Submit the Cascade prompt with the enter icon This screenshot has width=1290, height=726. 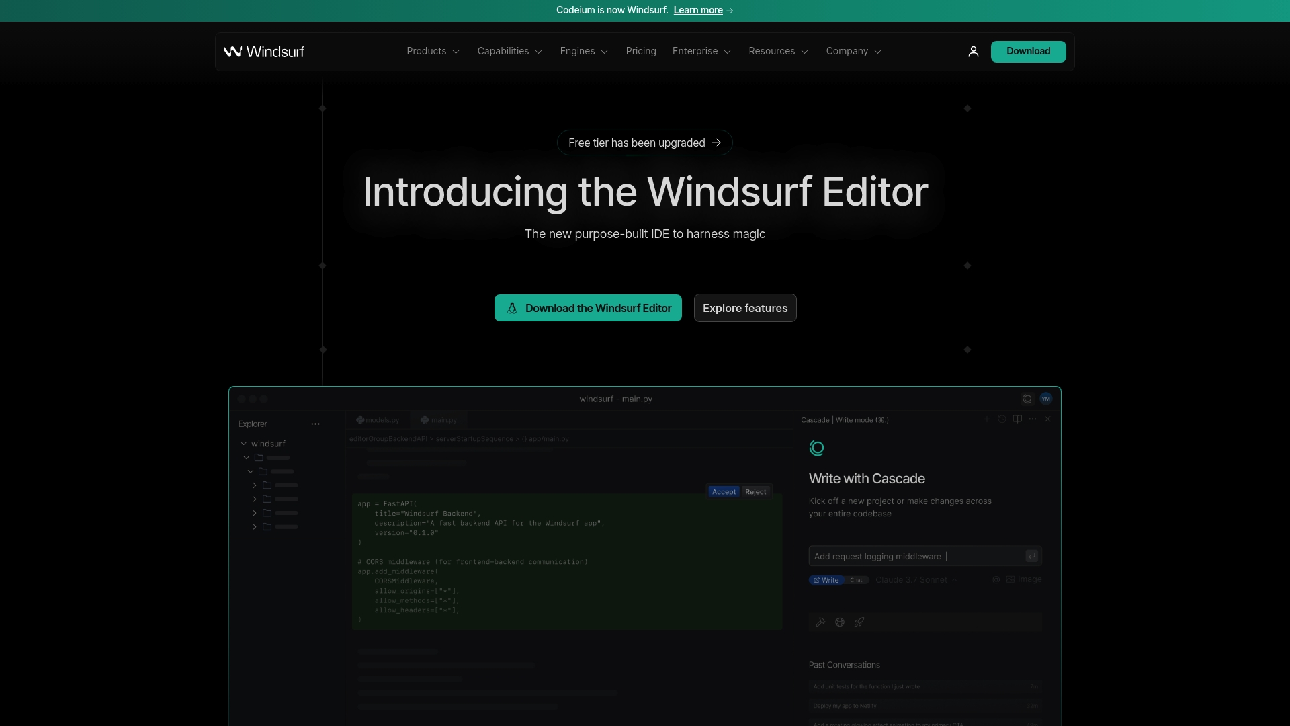coord(1032,556)
